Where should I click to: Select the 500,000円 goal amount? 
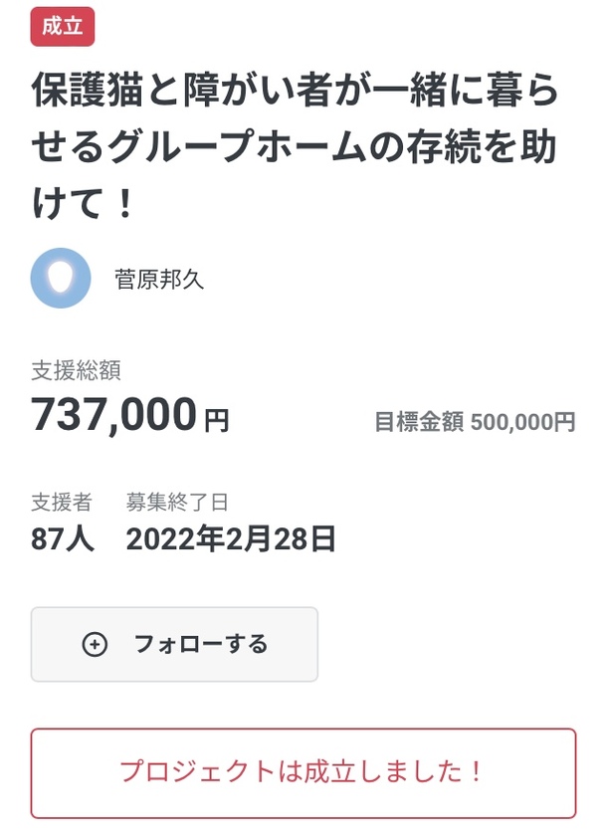(522, 422)
